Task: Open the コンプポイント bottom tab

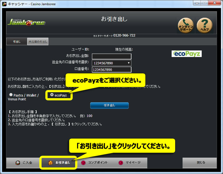Action: click(x=94, y=163)
